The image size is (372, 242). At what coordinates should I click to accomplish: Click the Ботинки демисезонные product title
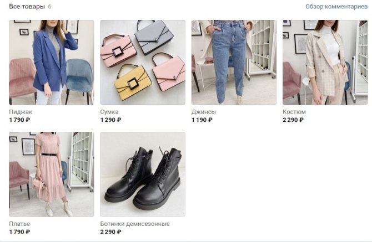(x=135, y=224)
